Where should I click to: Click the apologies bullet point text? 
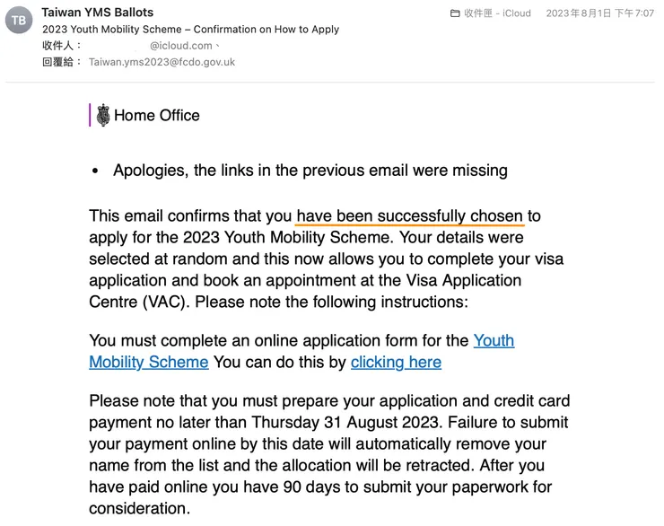coord(310,171)
